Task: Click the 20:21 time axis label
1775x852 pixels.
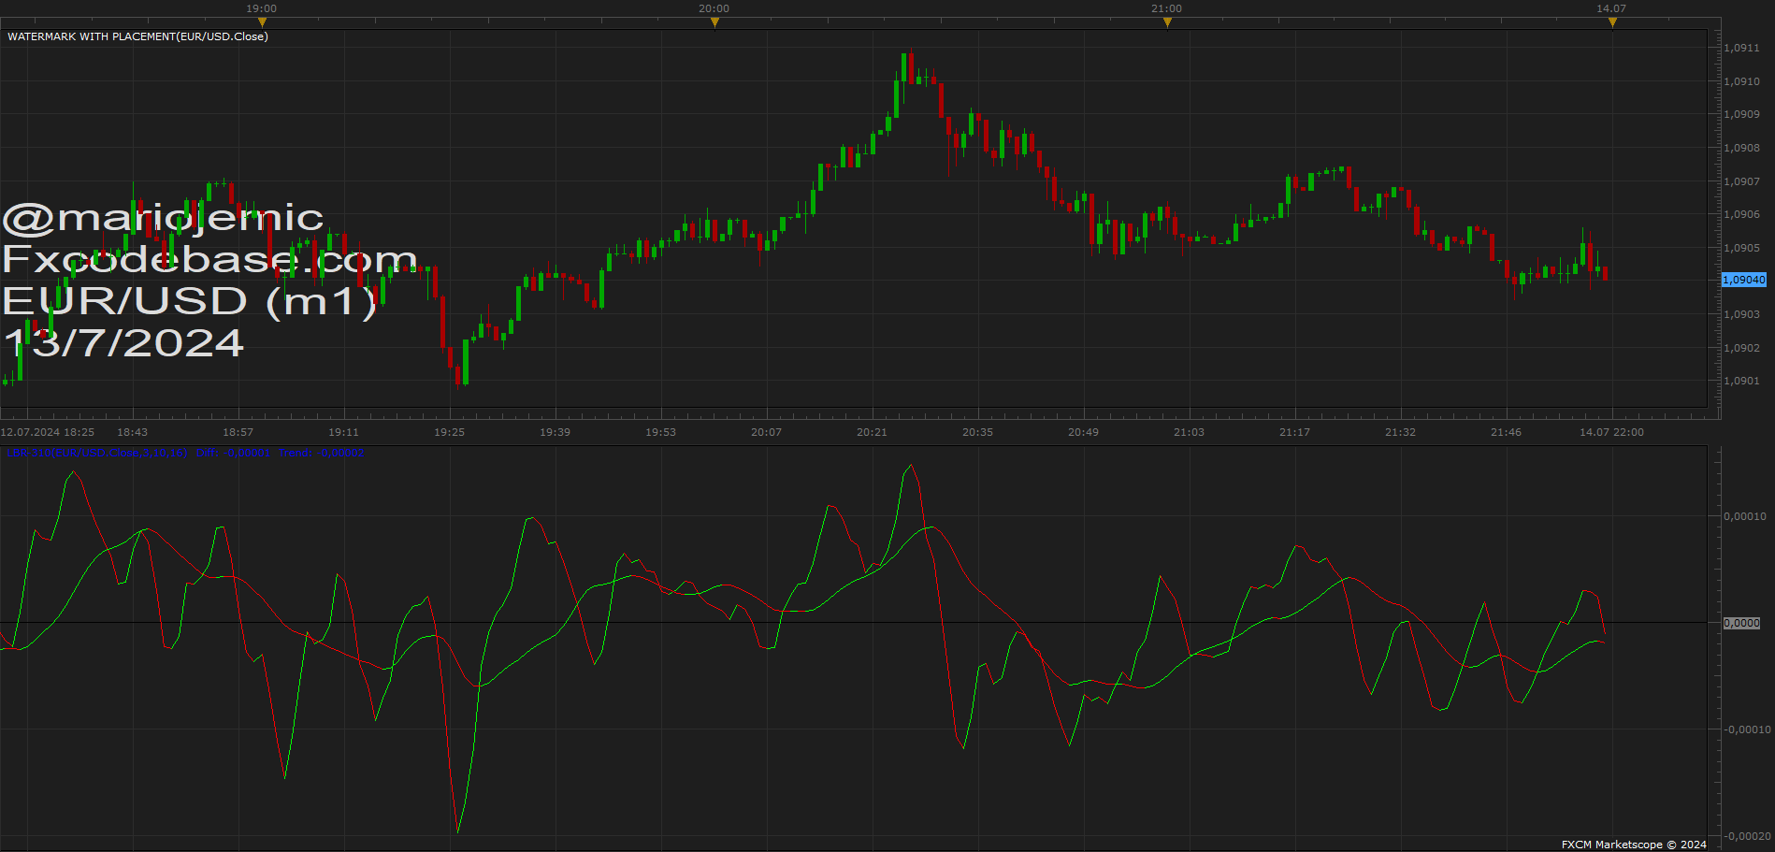Action: (872, 432)
